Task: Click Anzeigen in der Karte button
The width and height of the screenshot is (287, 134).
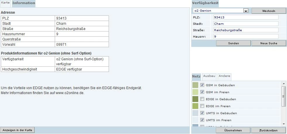Action: (17, 130)
